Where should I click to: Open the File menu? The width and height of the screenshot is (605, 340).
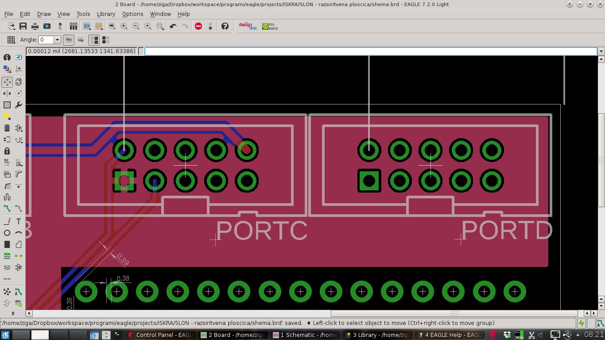(8, 14)
